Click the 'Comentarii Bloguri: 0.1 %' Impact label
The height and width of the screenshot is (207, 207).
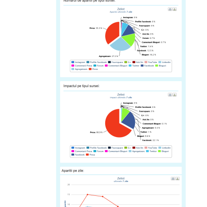[x=155, y=124]
